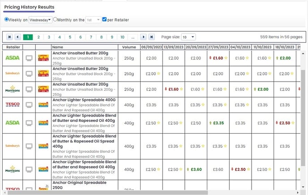
Task: Click 559 items in 56 pages text
Action: click(281, 37)
